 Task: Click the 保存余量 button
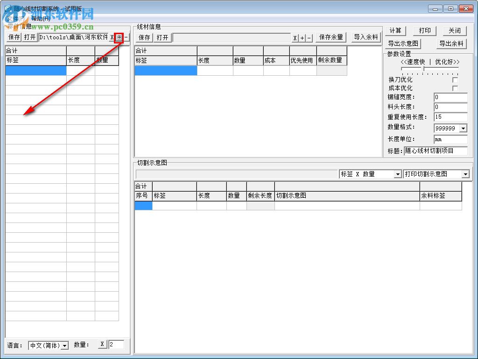coord(331,37)
